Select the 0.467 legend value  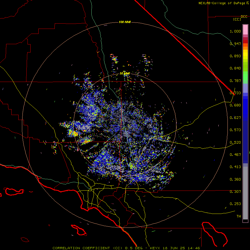pyautogui.click(x=235, y=155)
